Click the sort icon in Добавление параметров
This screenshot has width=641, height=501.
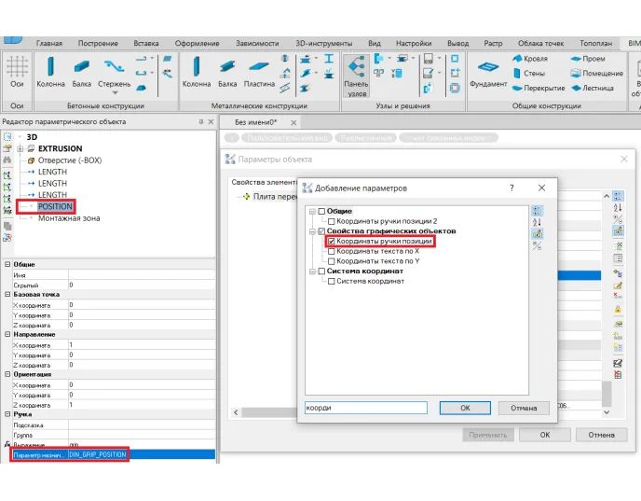(x=537, y=222)
